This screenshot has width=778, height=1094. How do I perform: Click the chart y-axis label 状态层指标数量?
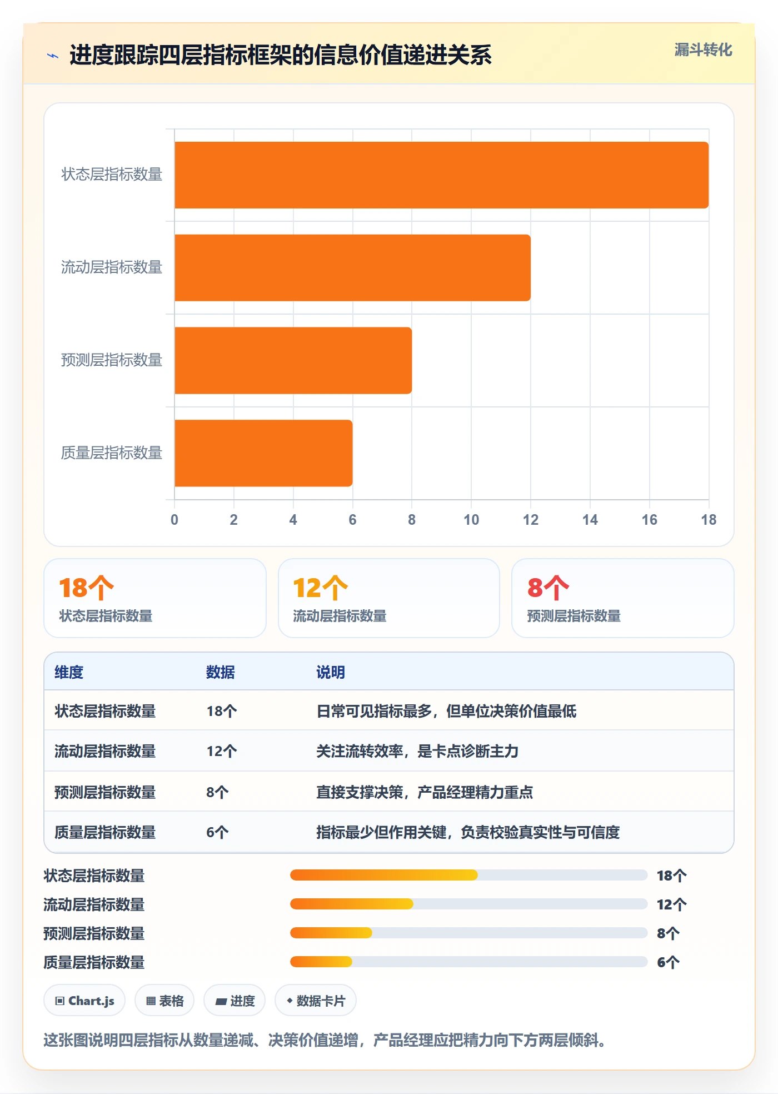click(x=112, y=175)
